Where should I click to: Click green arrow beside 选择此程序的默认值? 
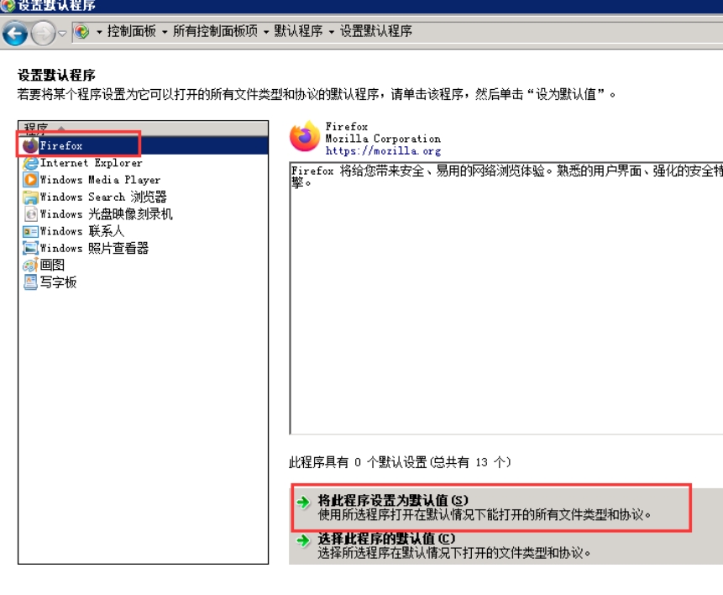tap(303, 540)
